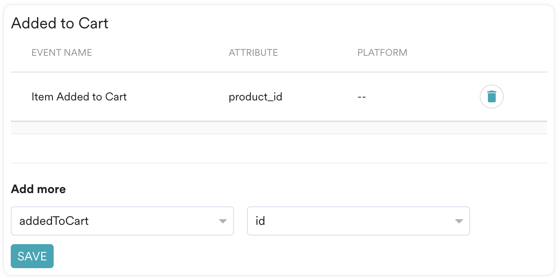Click the circular outline around the trash icon

click(491, 97)
